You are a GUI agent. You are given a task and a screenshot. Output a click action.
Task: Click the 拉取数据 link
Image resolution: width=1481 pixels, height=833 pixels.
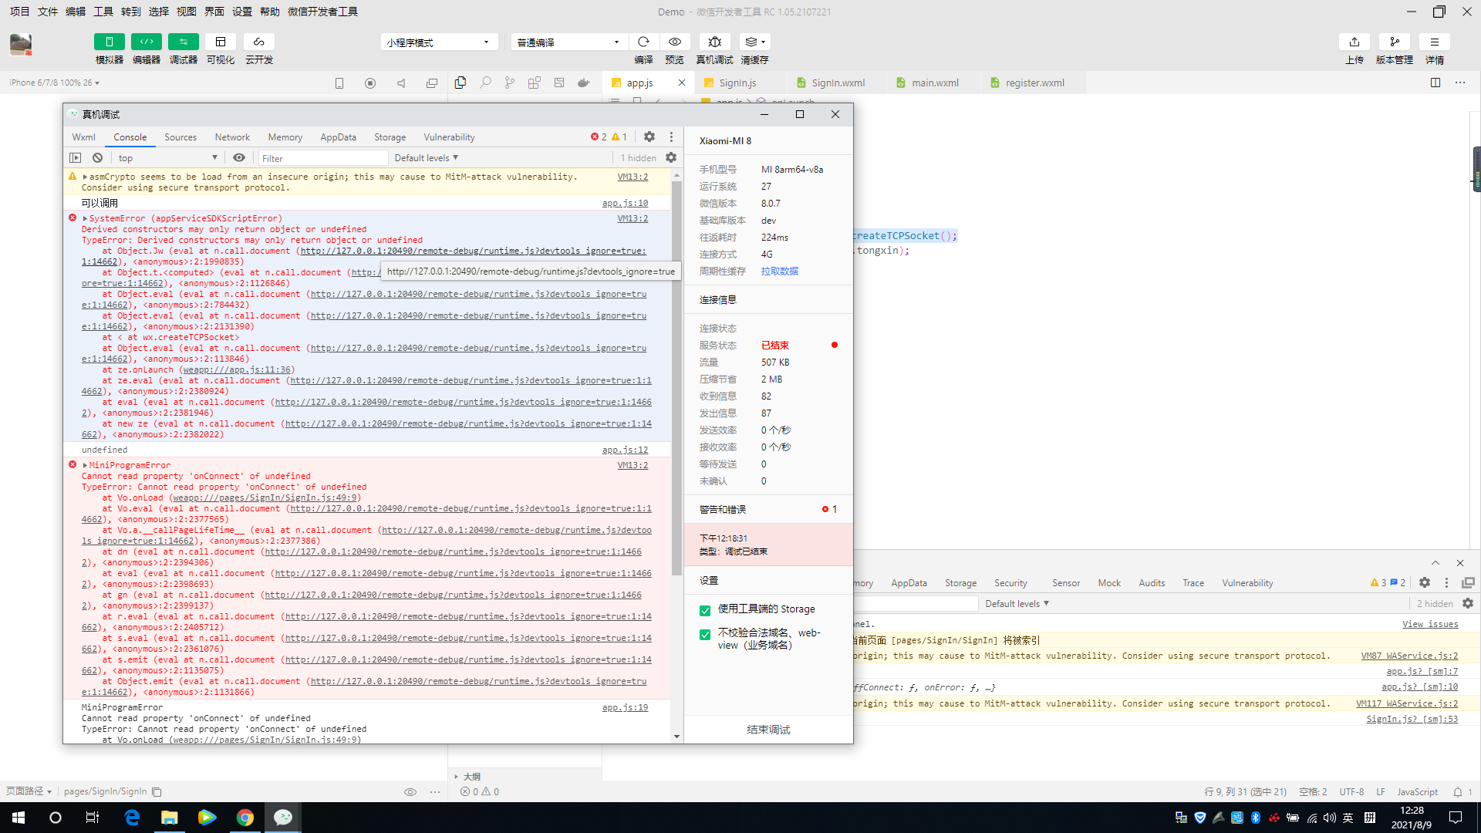(779, 271)
